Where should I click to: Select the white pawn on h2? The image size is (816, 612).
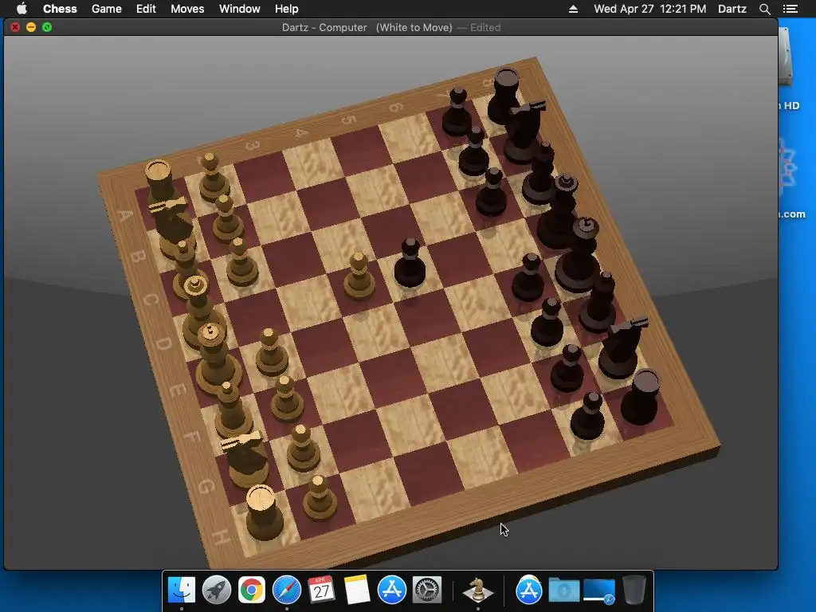tap(319, 498)
